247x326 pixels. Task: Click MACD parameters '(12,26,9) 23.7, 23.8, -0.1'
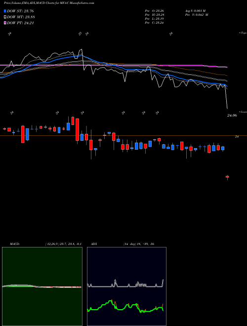(63, 244)
